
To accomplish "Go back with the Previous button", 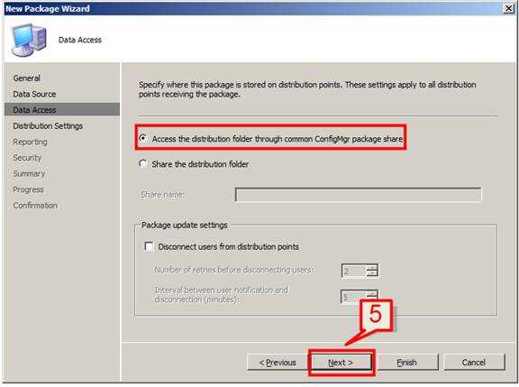I will [277, 363].
